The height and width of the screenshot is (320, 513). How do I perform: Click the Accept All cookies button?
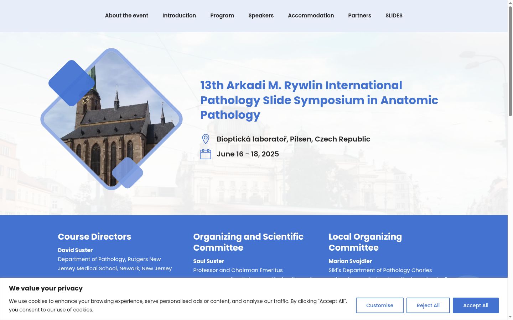(x=476, y=305)
